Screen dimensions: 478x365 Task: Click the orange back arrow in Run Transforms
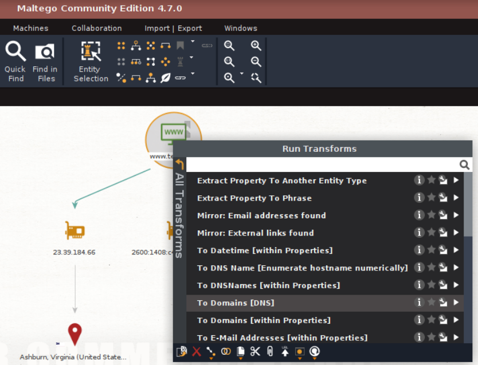180,164
